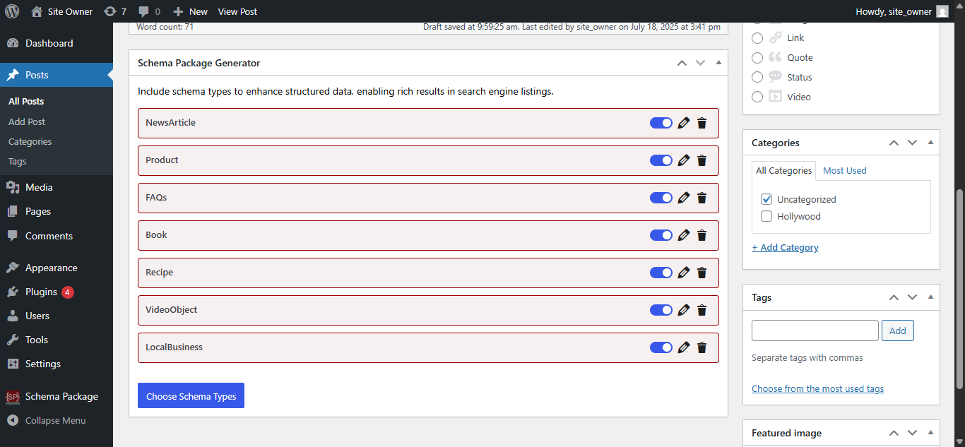Disable the Product schema toggle
Image resolution: width=965 pixels, height=447 pixels.
click(x=661, y=160)
